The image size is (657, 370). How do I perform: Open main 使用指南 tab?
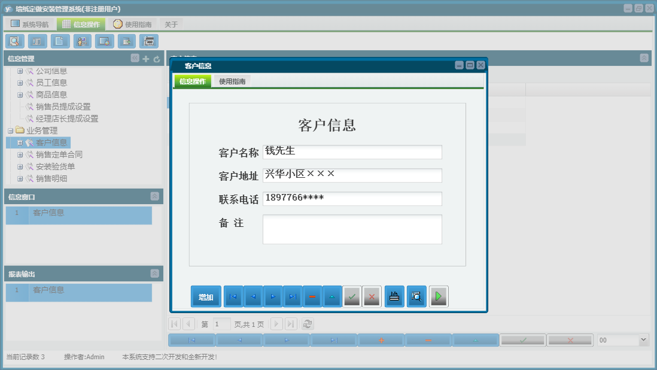[132, 24]
